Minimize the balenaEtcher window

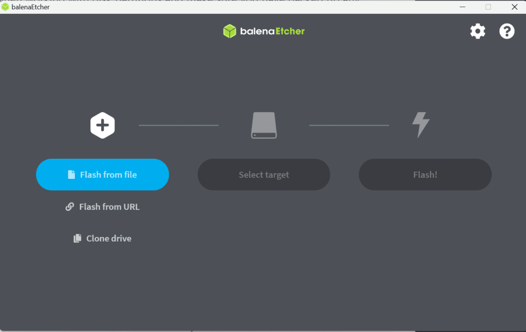tap(462, 7)
